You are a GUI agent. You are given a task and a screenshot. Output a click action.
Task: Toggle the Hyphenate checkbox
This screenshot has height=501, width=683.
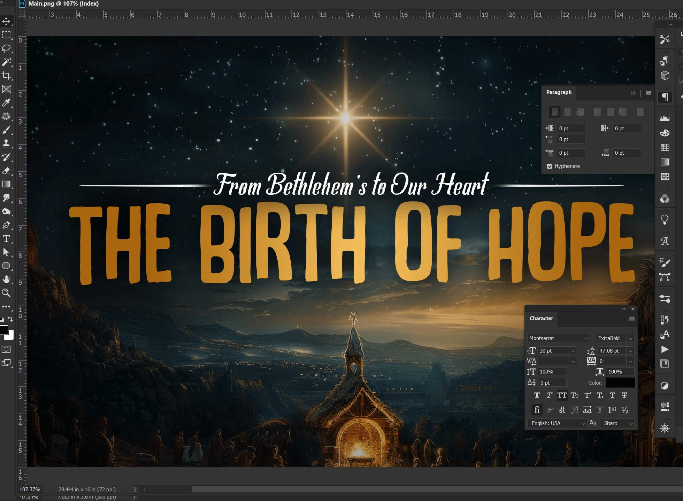[550, 166]
